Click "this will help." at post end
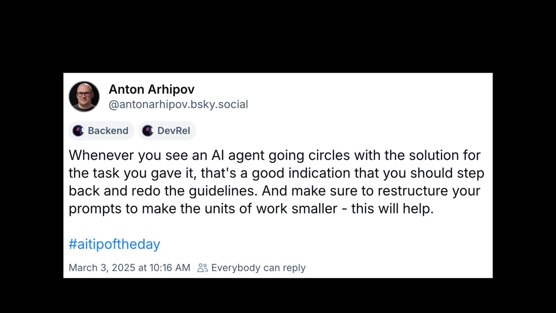This screenshot has width=556, height=313. [x=392, y=209]
